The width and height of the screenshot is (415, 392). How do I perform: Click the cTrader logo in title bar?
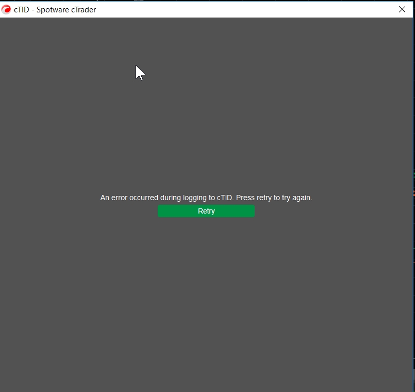(x=6, y=9)
